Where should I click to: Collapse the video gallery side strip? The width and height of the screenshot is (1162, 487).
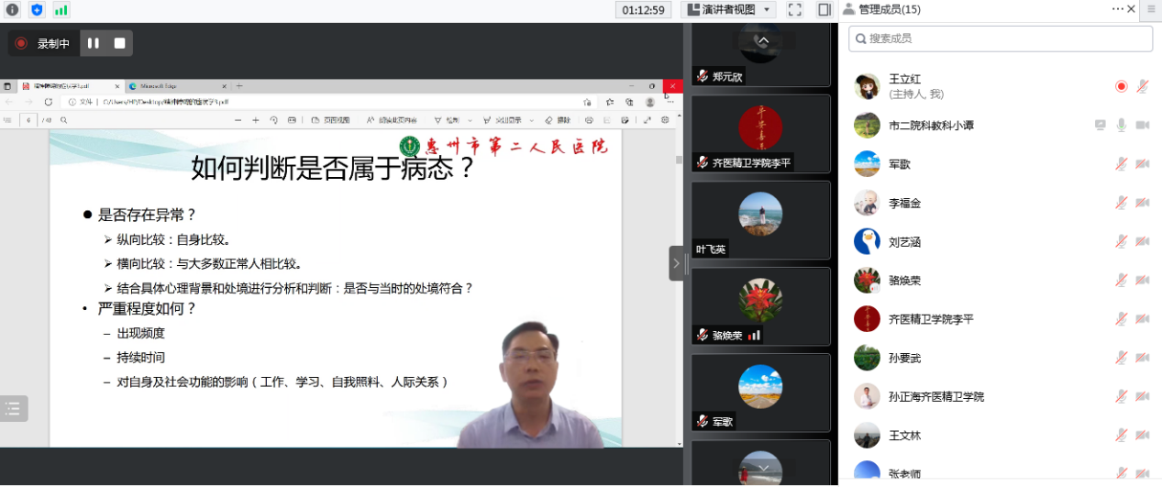[x=676, y=263]
